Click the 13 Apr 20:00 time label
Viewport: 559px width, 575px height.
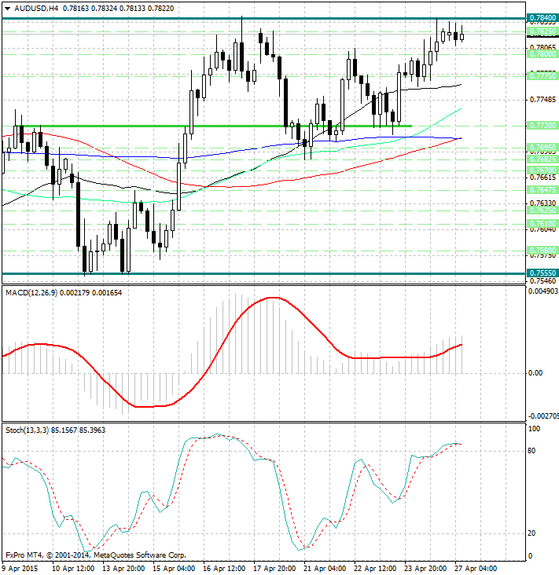[x=123, y=569]
